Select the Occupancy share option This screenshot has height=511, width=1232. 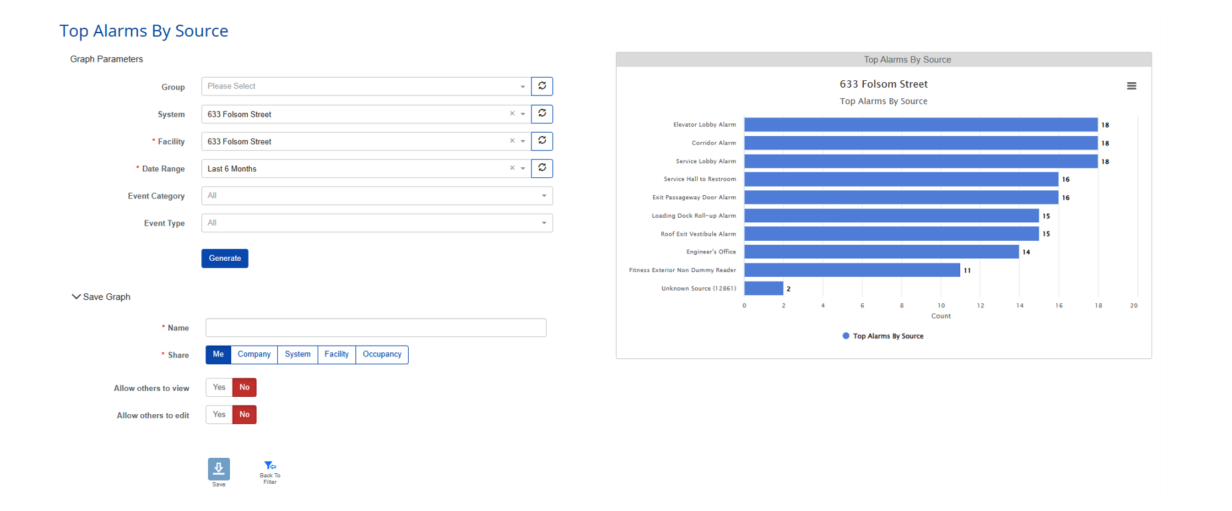(381, 354)
